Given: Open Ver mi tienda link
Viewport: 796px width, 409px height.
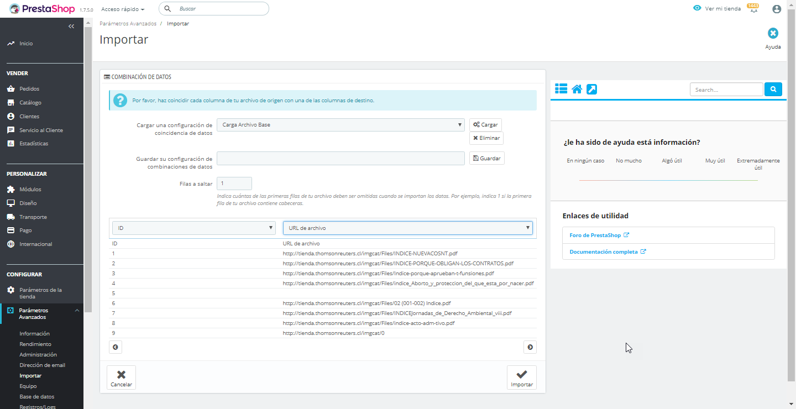Looking at the screenshot, I should [717, 9].
